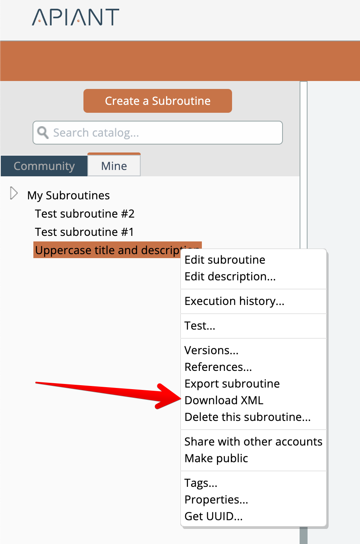Open Execution history... from the menu
Viewport: 360px width, 544px height.
pyautogui.click(x=234, y=301)
